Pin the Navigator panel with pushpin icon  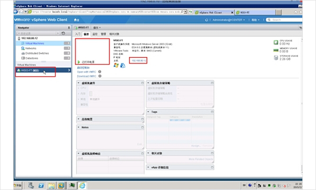pos(69,28)
